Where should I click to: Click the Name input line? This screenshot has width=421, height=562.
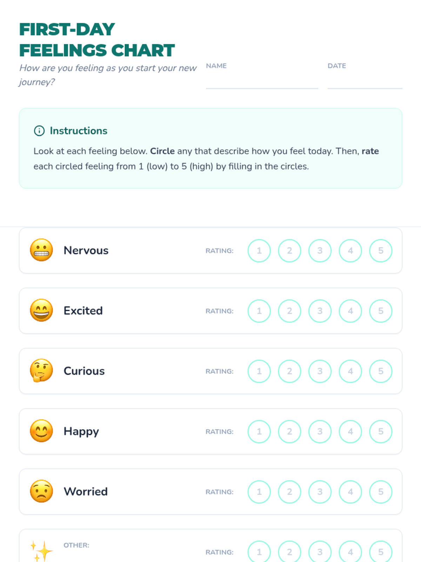262,82
